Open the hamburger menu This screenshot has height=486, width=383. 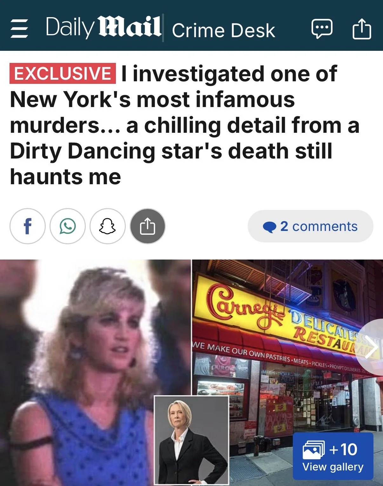click(x=19, y=29)
